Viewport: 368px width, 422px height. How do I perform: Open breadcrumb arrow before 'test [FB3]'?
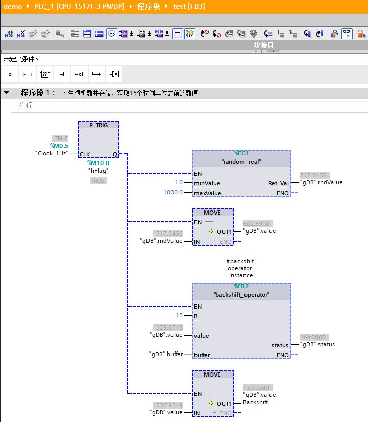(166, 6)
